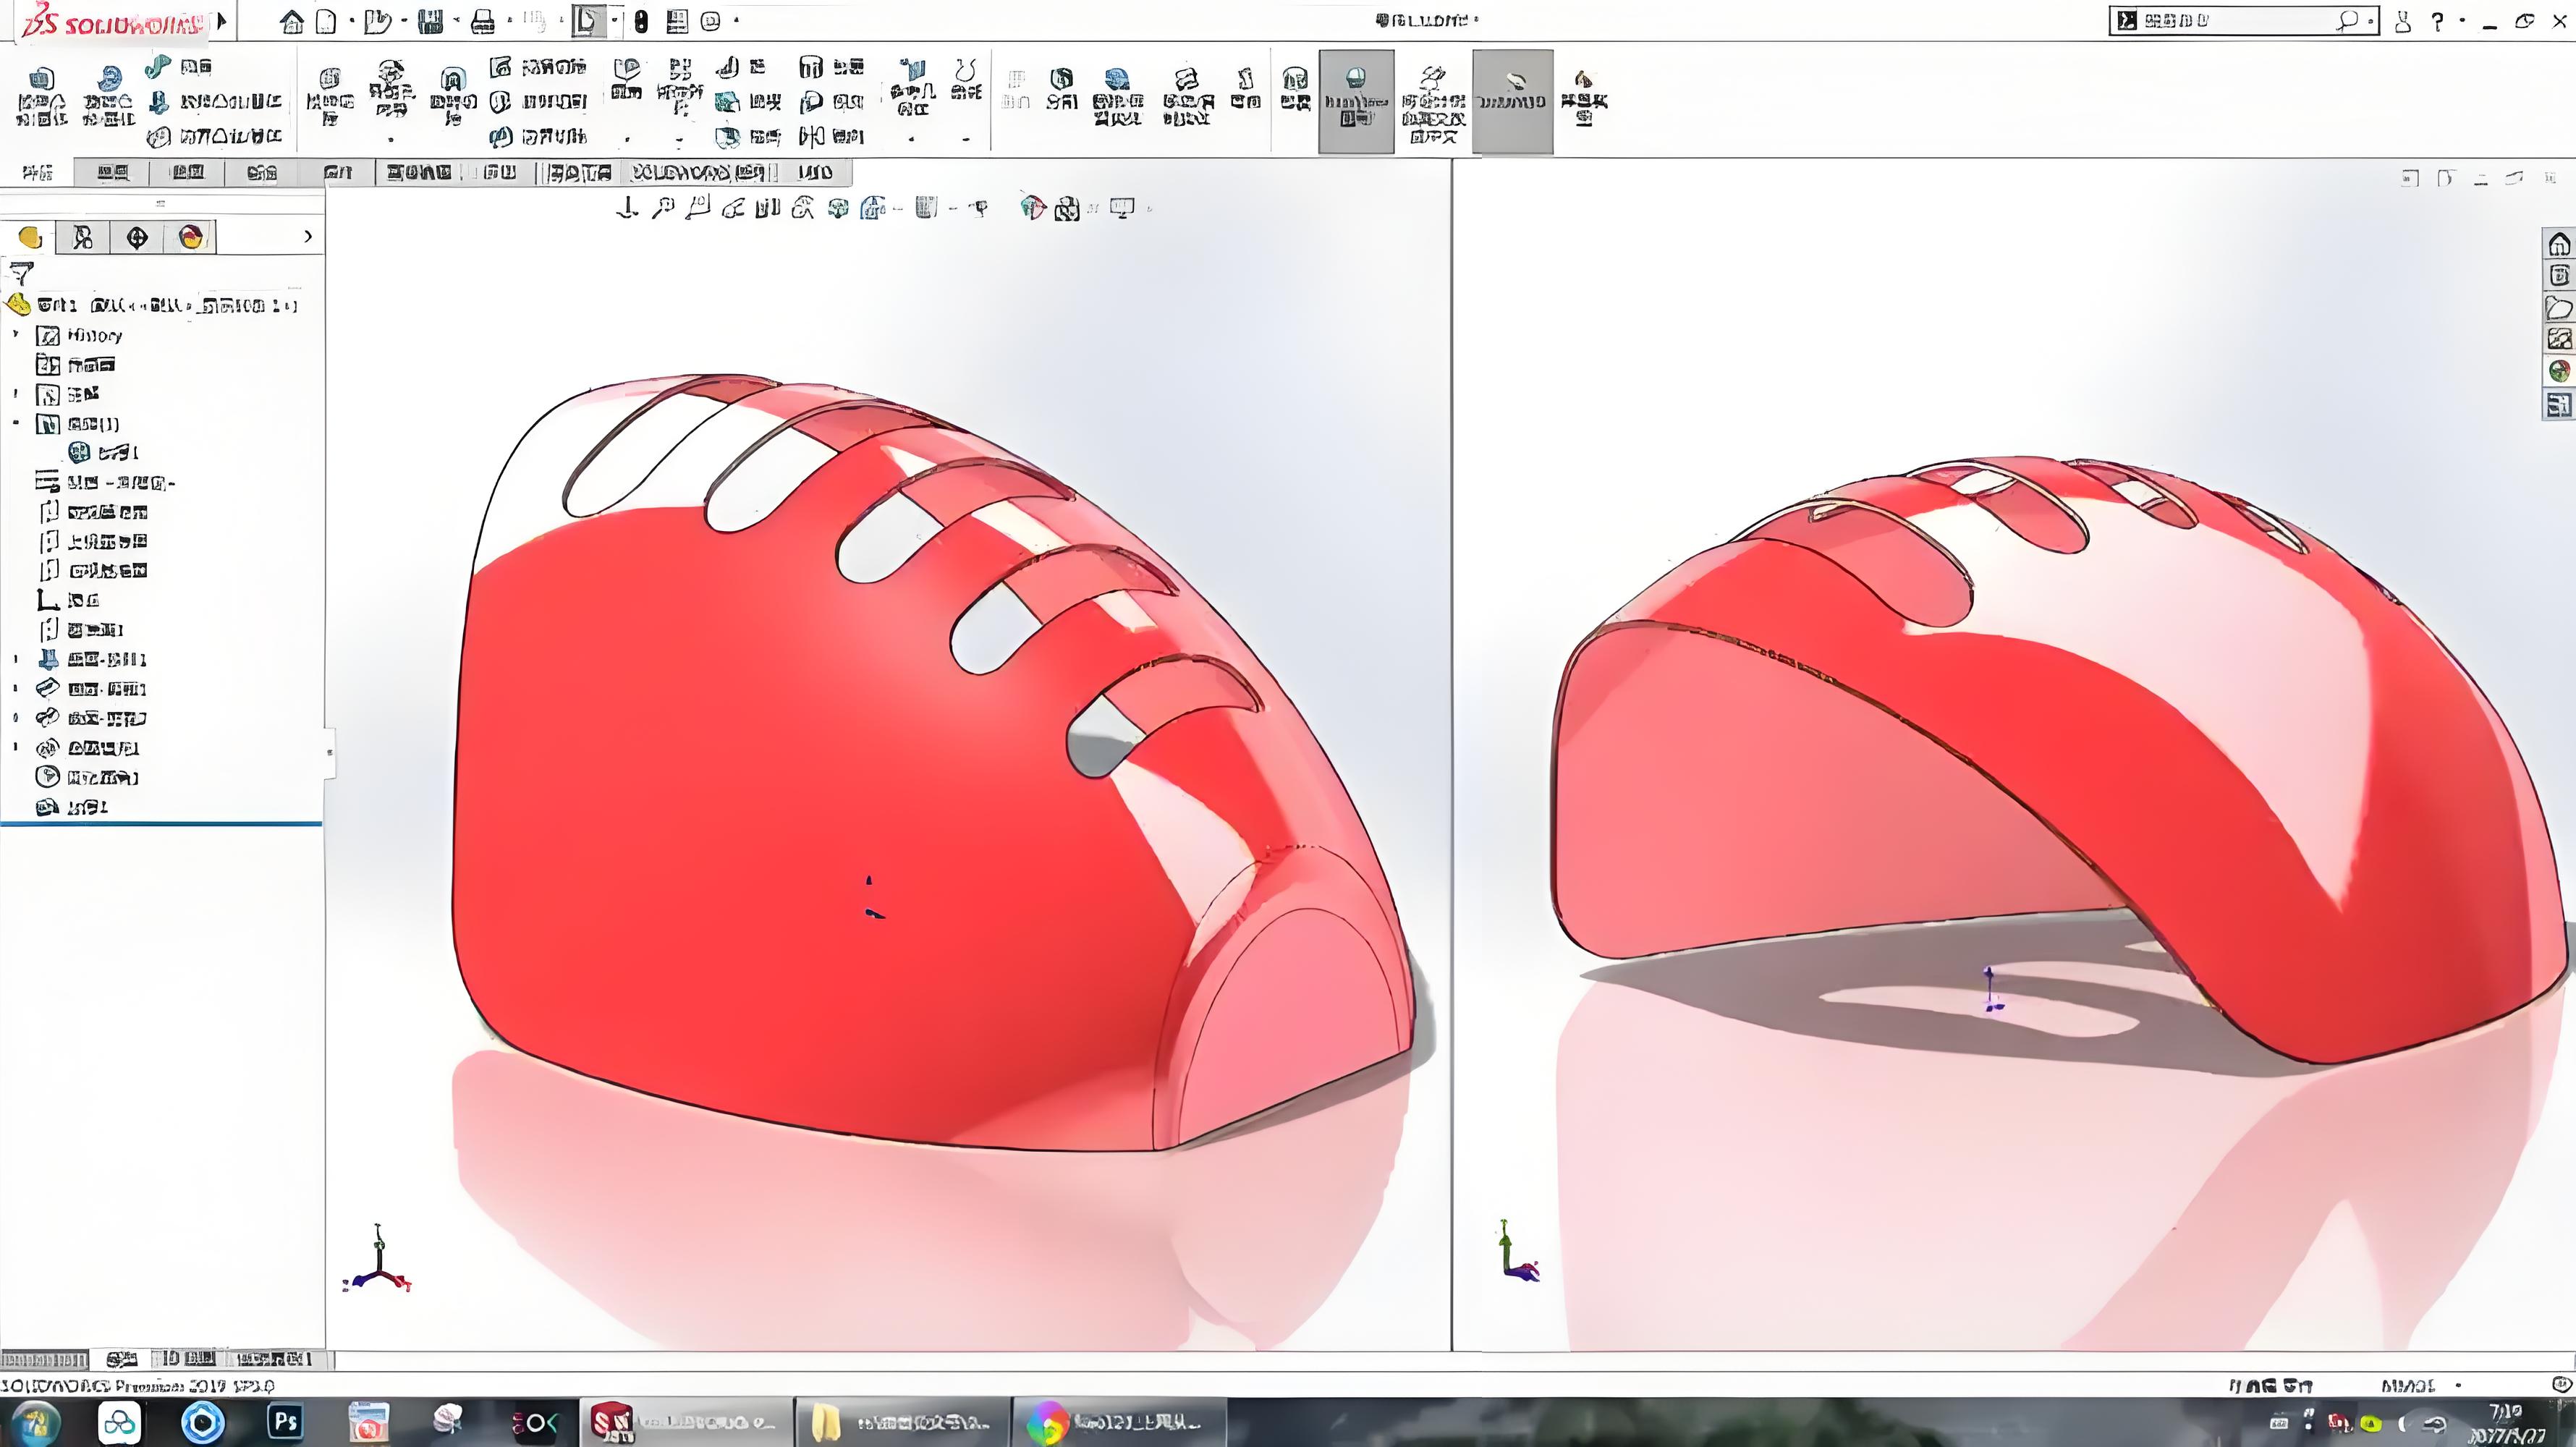Toggle the highlighted RealView Graphics button

click(1356, 101)
